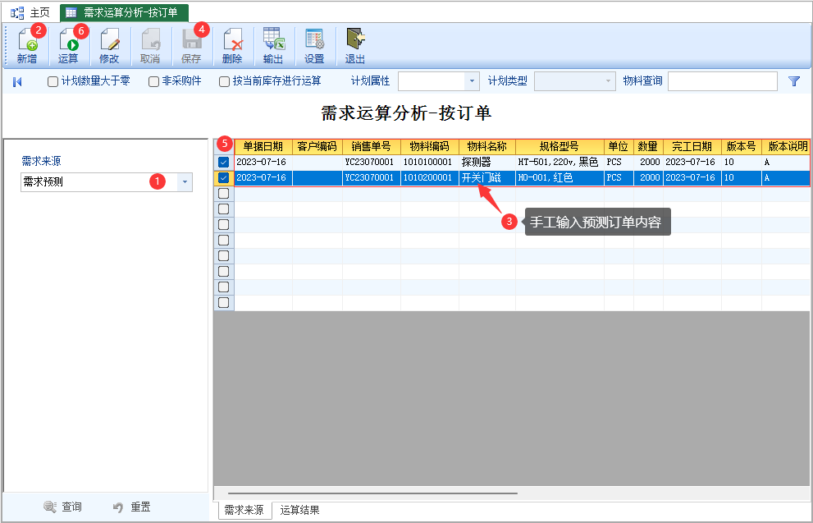This screenshot has height=523, width=813.
Task: Uncheck the row checkbox for 开关门磁
Action: click(223, 178)
